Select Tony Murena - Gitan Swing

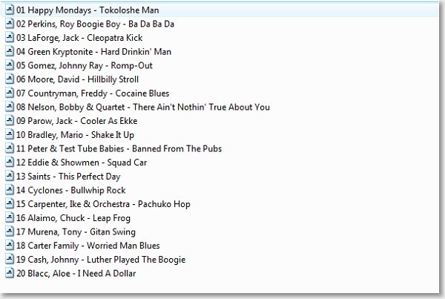click(x=75, y=231)
